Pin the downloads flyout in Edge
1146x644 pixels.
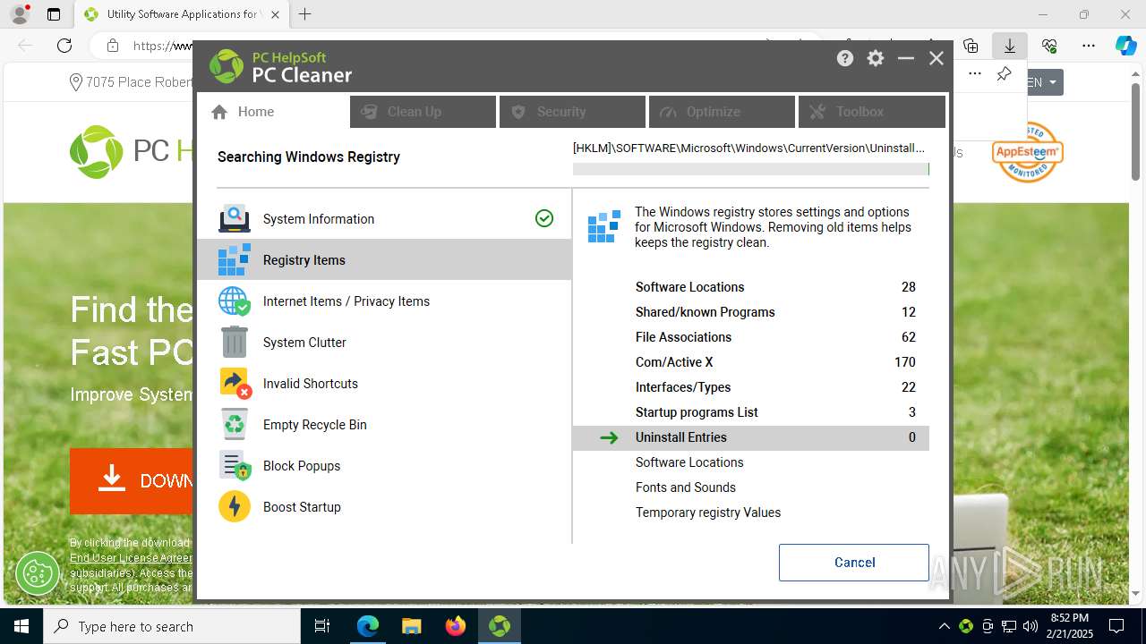tap(1004, 74)
